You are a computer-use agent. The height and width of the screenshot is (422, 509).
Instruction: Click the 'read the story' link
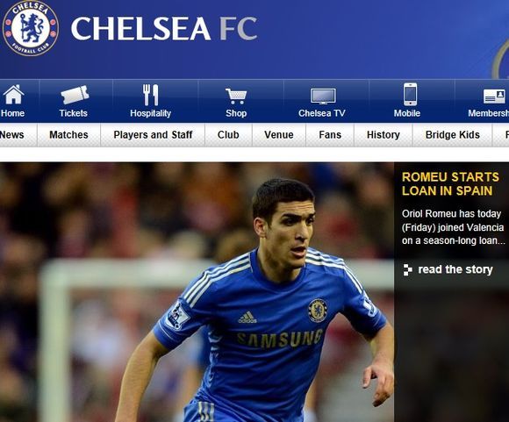(x=455, y=269)
